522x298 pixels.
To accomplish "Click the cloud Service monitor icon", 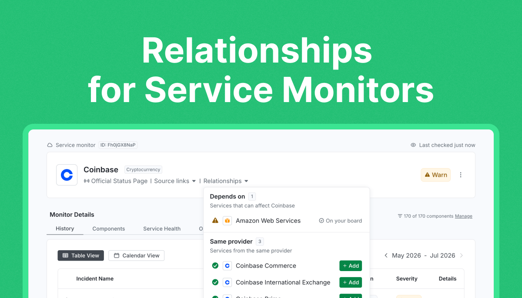I will [x=50, y=145].
